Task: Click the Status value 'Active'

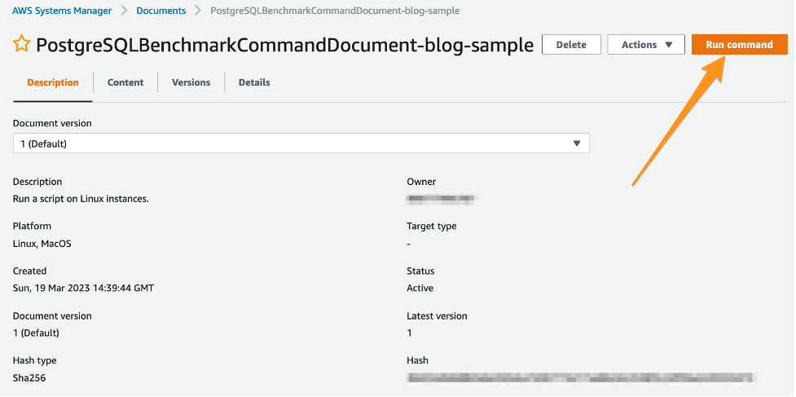Action: click(420, 289)
